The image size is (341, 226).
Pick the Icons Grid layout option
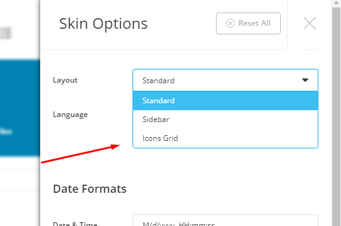(225, 138)
